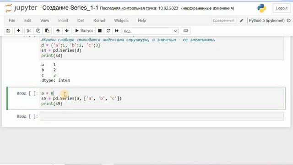Cut selected cells with scissors icon
The width and height of the screenshot is (293, 165).
click(x=29, y=31)
